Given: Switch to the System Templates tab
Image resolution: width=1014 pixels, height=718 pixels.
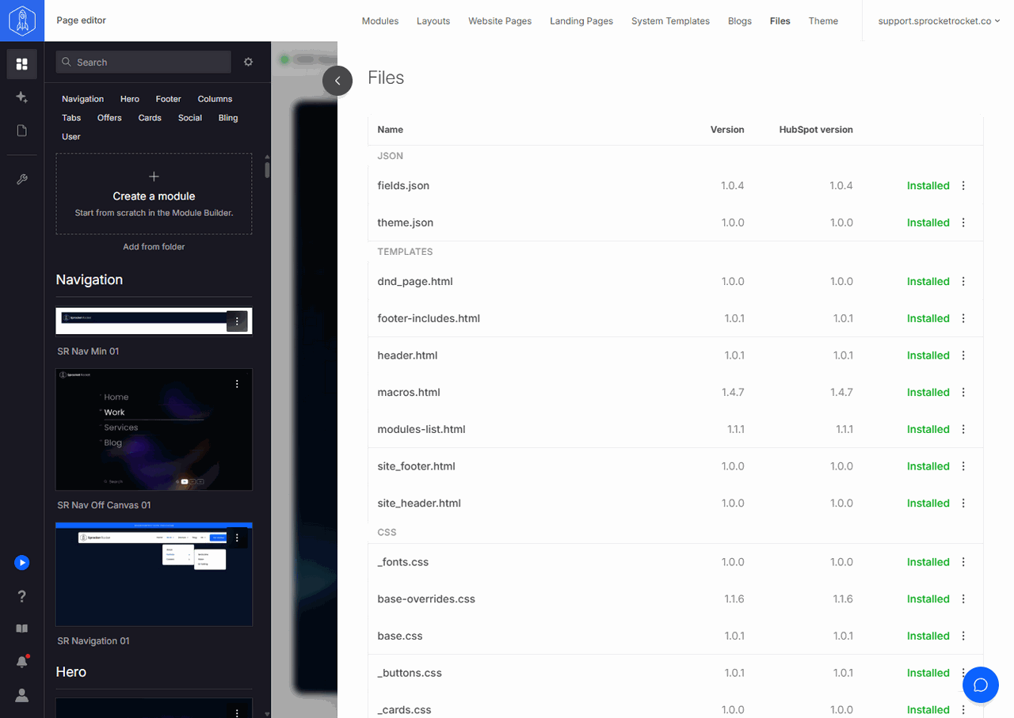Looking at the screenshot, I should click(670, 21).
